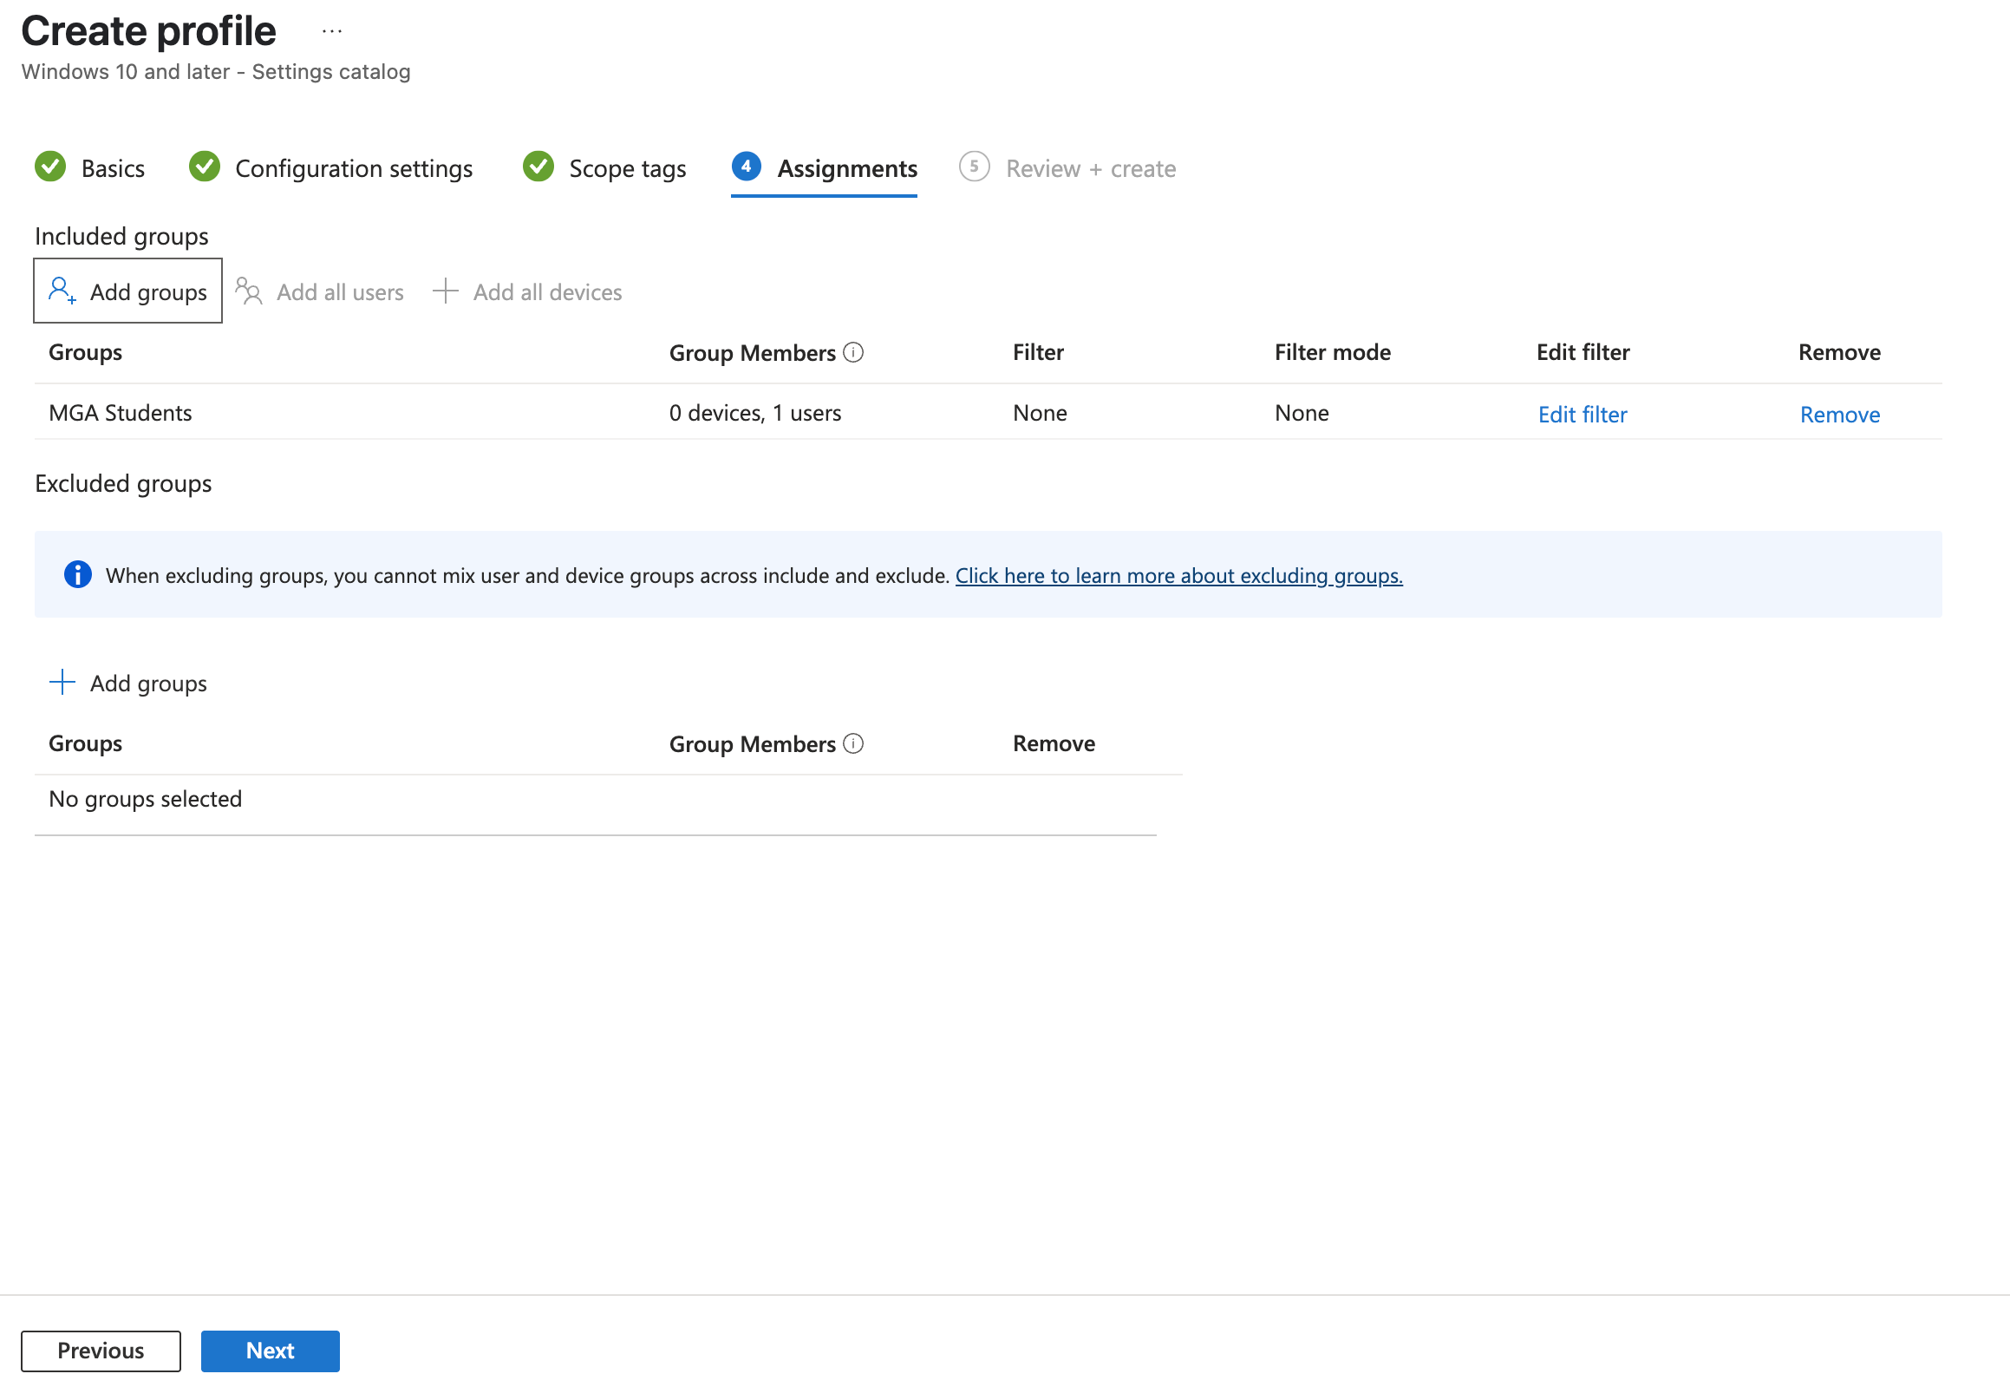Click the step 4 Assignments number icon

click(746, 167)
